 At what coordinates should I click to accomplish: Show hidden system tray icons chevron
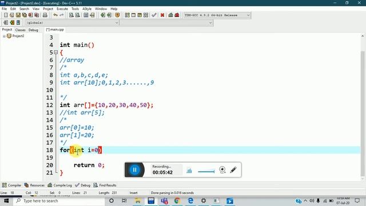(x=305, y=201)
